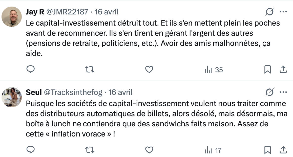Viewport: 293px width, 157px height.
Task: Repost Jay R's tweet
Action: pos(90,69)
